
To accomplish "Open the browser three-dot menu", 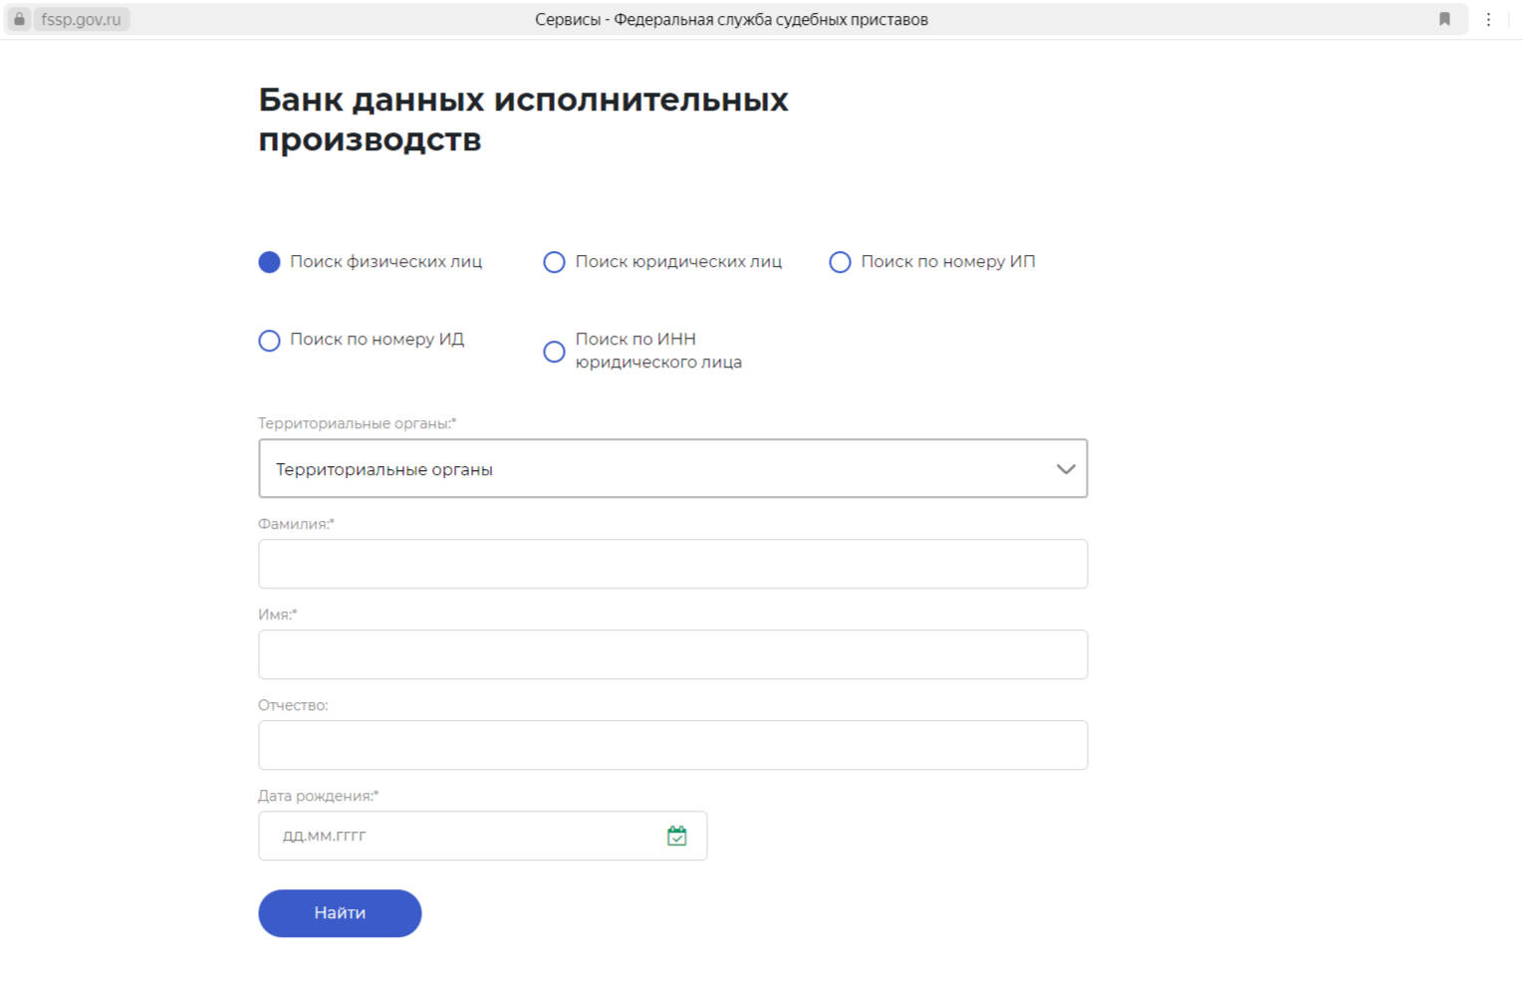I will (x=1488, y=19).
